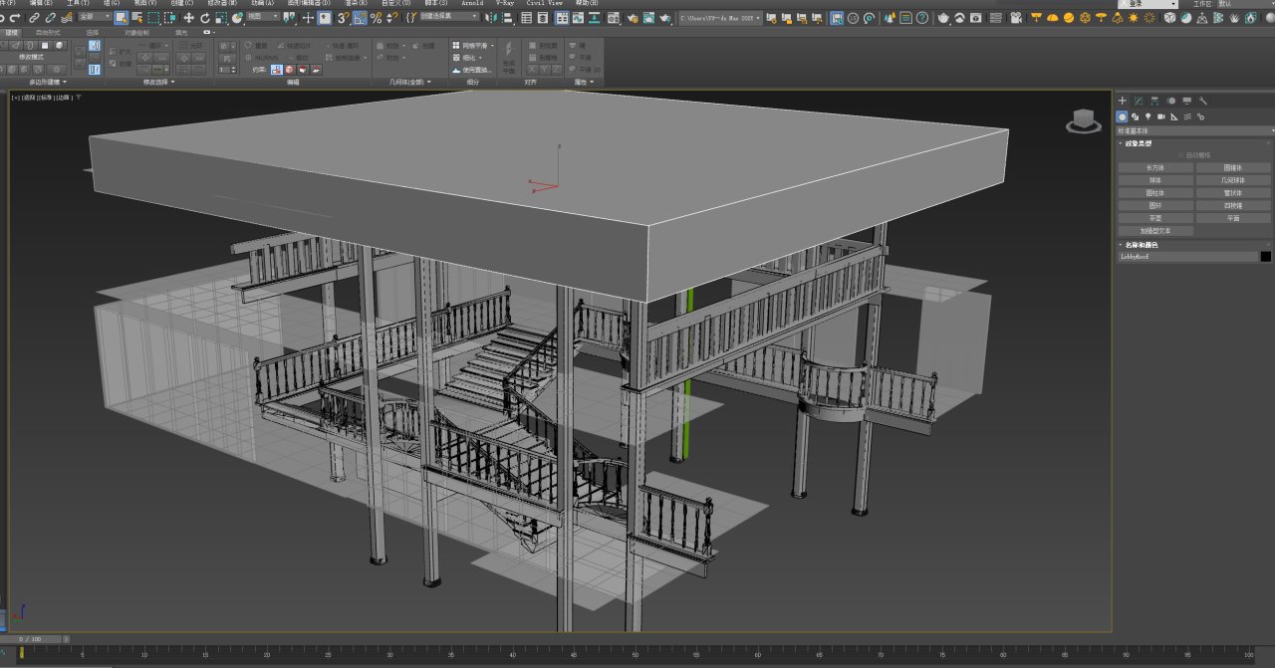Select the Move transform tool
1275x668 pixels.
(x=188, y=18)
